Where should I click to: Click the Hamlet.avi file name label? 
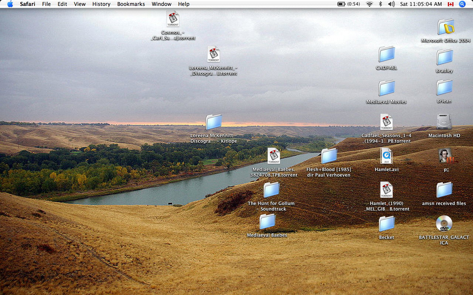pyautogui.click(x=387, y=170)
